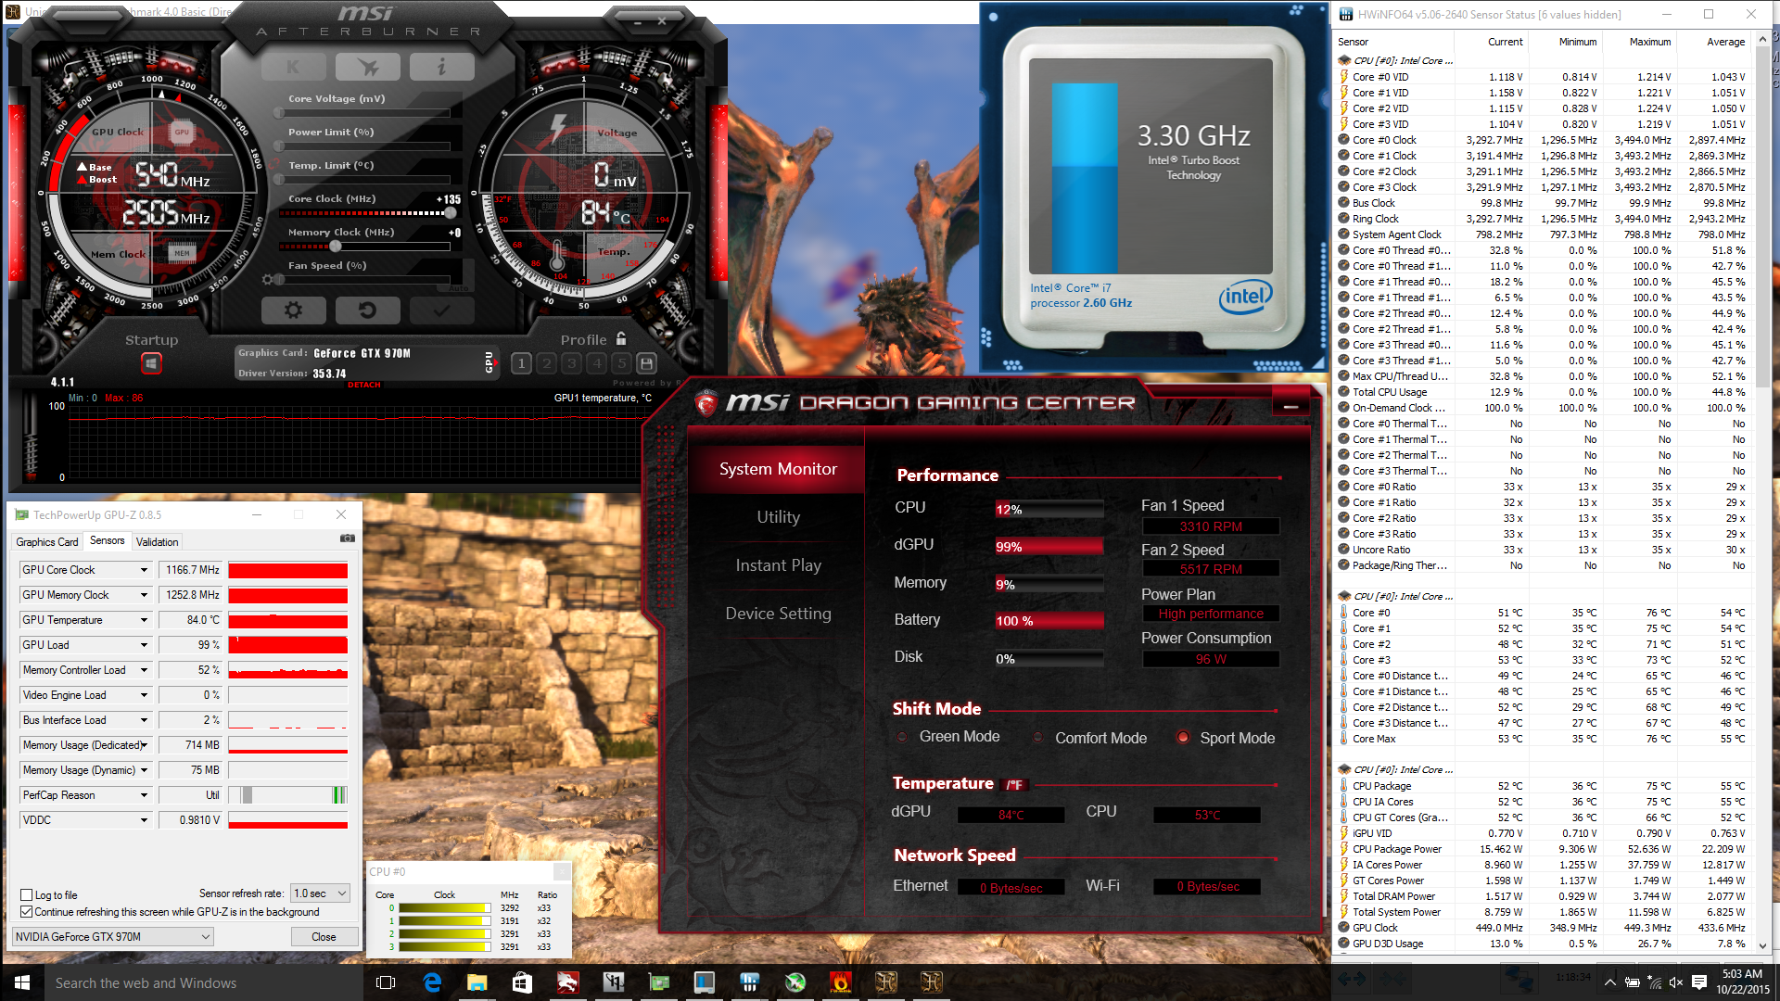Open GPU Temperature sensor dropdown
The height and width of the screenshot is (1001, 1780).
click(x=144, y=620)
